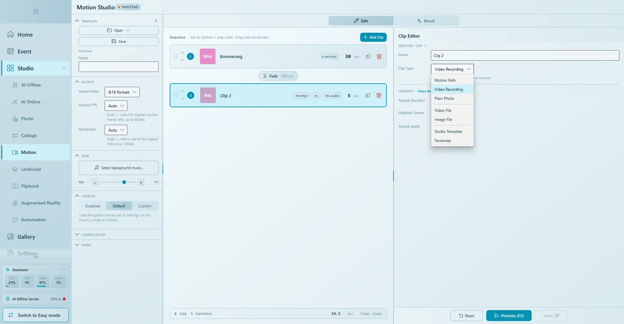Choose Video File clip type
Screen dimensions: 624x324
point(452,110)
